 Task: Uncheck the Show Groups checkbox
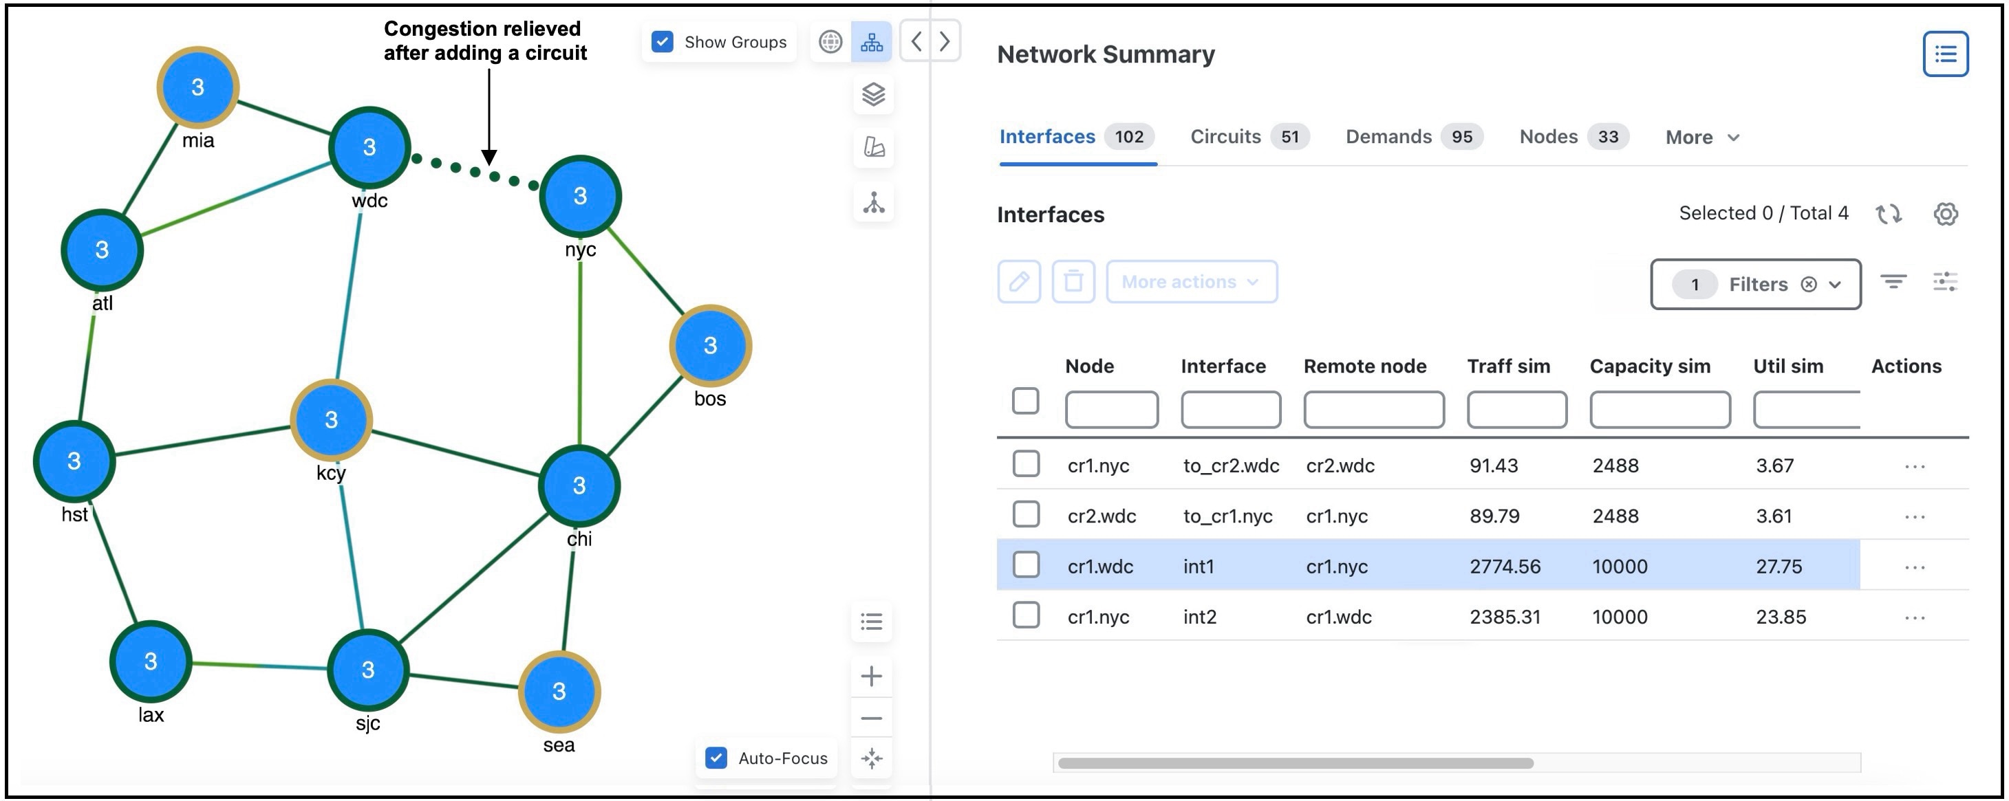click(x=662, y=41)
